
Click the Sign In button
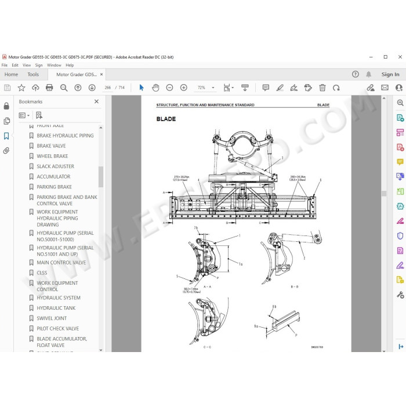click(x=390, y=74)
